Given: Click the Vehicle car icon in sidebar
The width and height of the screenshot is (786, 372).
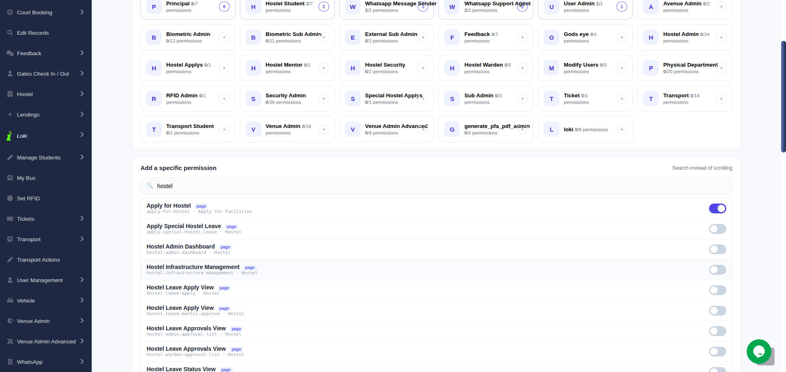Looking at the screenshot, I should click(x=10, y=300).
